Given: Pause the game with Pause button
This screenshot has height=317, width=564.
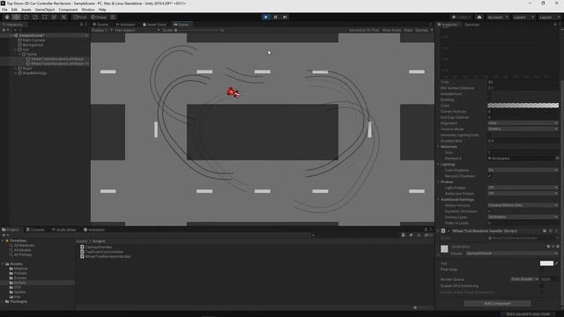Looking at the screenshot, I should (x=276, y=17).
